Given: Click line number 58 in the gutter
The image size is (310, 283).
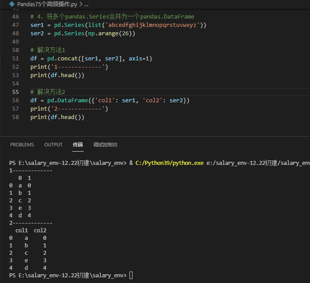Looking at the screenshot, I should point(15,117).
